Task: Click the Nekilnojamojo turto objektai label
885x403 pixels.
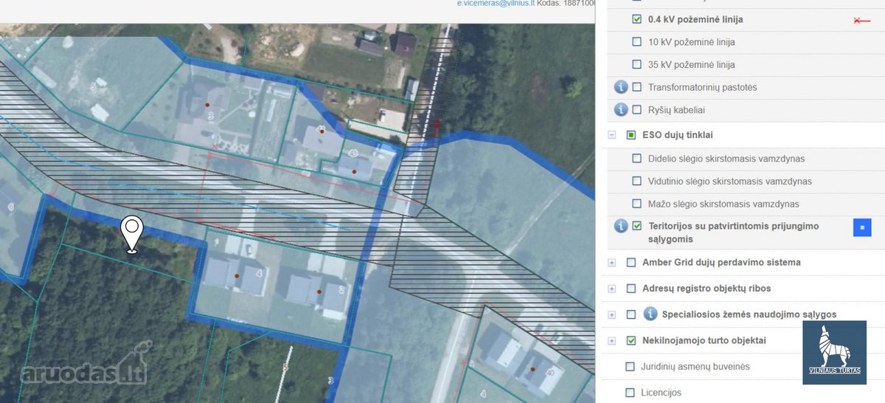Action: (x=704, y=340)
